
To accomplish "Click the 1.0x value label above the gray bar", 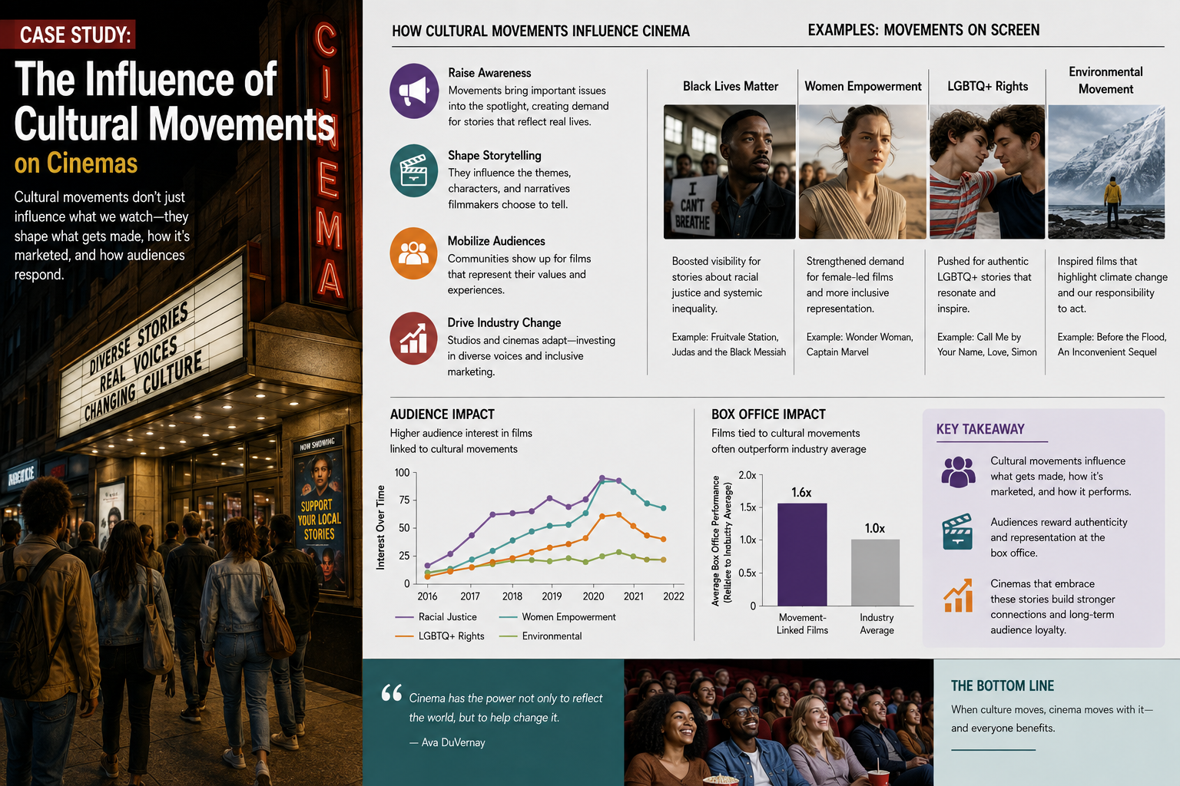I will (x=875, y=529).
